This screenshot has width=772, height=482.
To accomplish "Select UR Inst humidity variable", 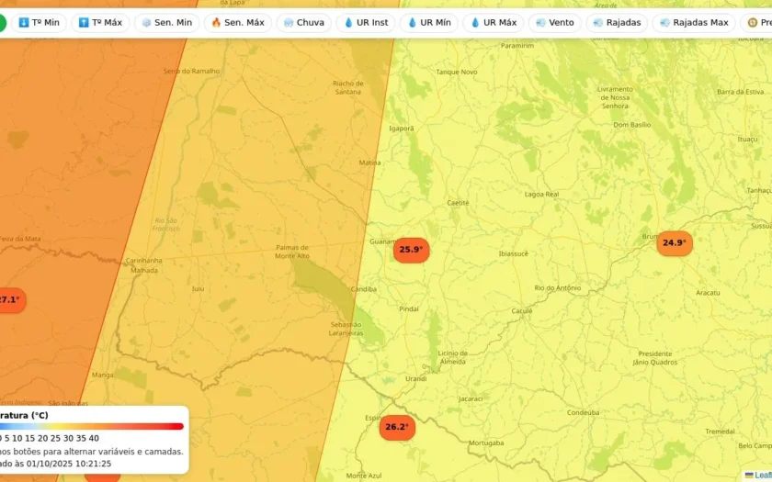I will [366, 22].
